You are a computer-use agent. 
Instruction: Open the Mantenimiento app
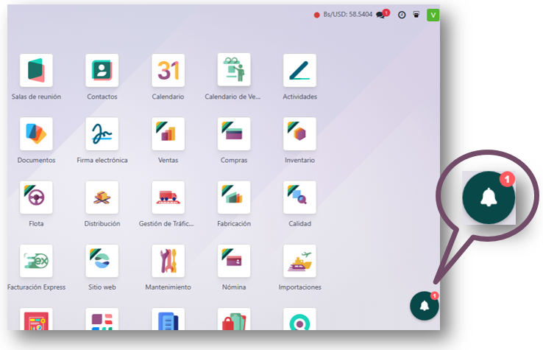pos(168,261)
